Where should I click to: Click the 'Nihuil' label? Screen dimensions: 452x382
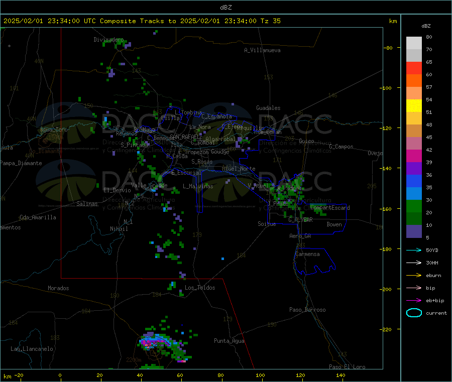(x=119, y=229)
